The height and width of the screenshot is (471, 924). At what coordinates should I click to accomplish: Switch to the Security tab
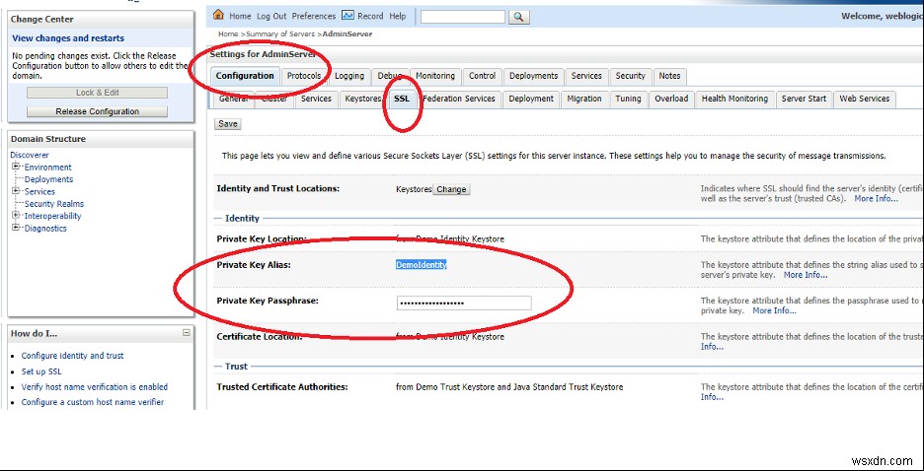(x=631, y=76)
